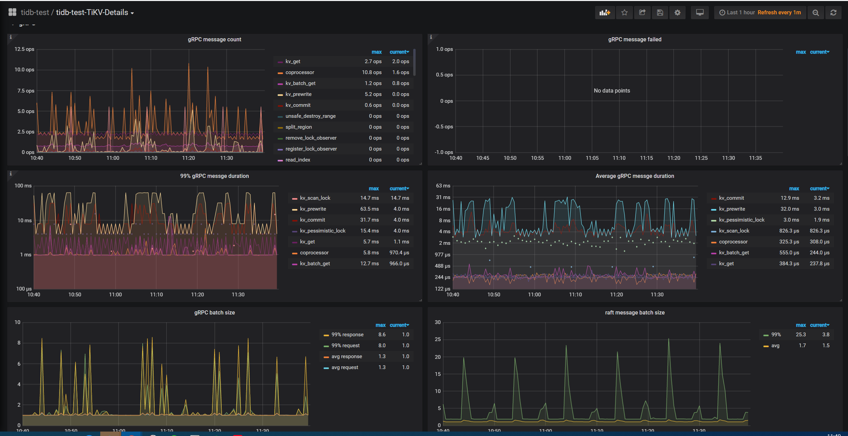
Task: Open the Grafana home grid icon
Action: [12, 12]
